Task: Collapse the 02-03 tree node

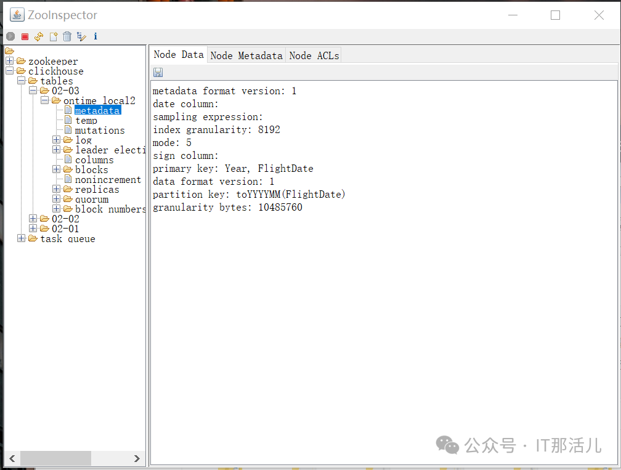Action: click(33, 91)
